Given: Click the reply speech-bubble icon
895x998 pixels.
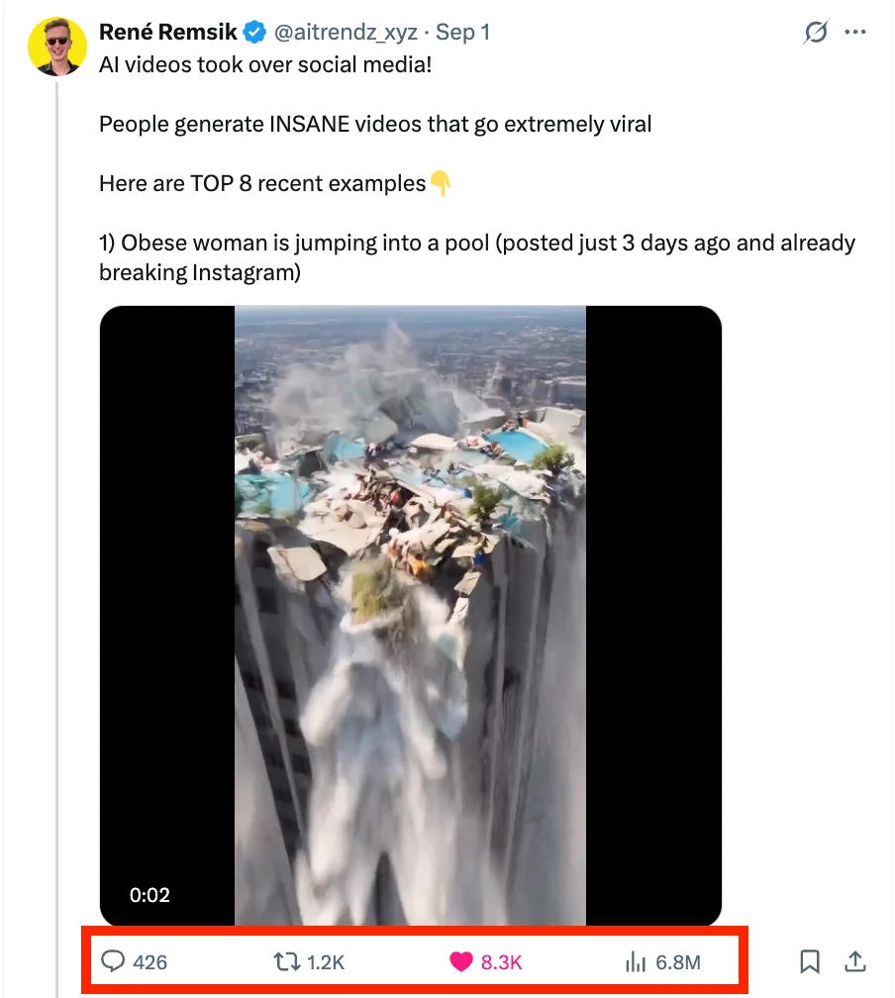Looking at the screenshot, I should 114,961.
